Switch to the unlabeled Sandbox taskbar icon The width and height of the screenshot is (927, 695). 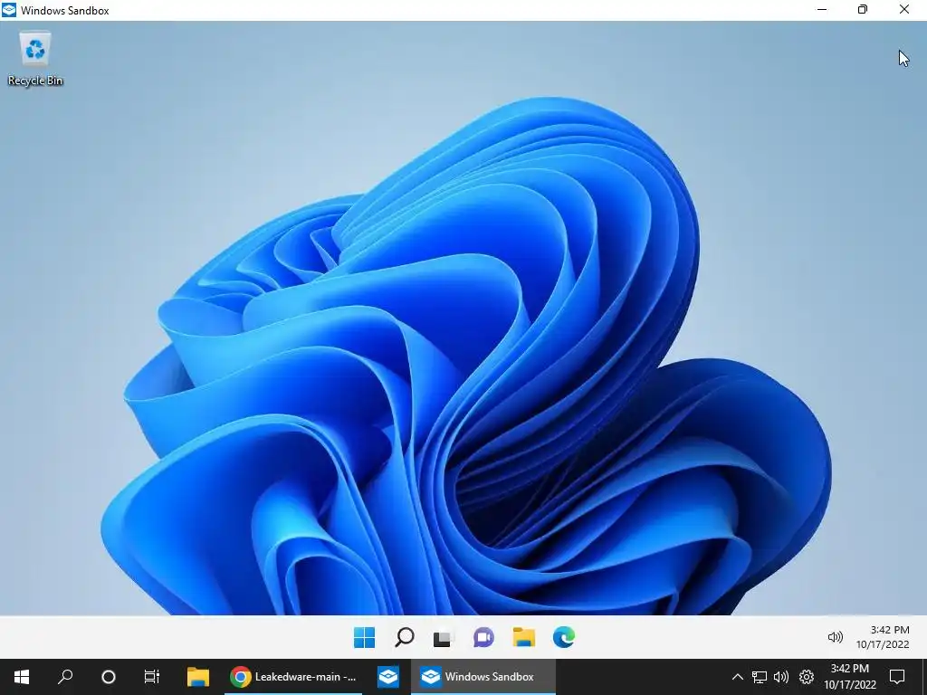click(x=387, y=677)
